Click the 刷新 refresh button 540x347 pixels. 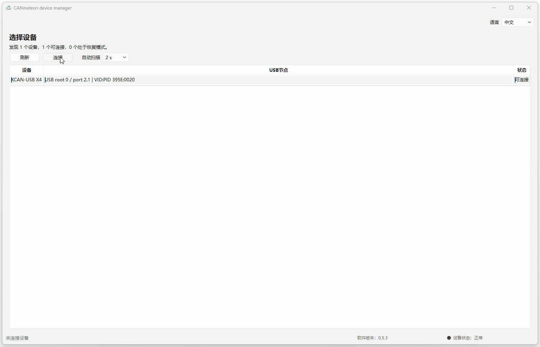(x=24, y=57)
